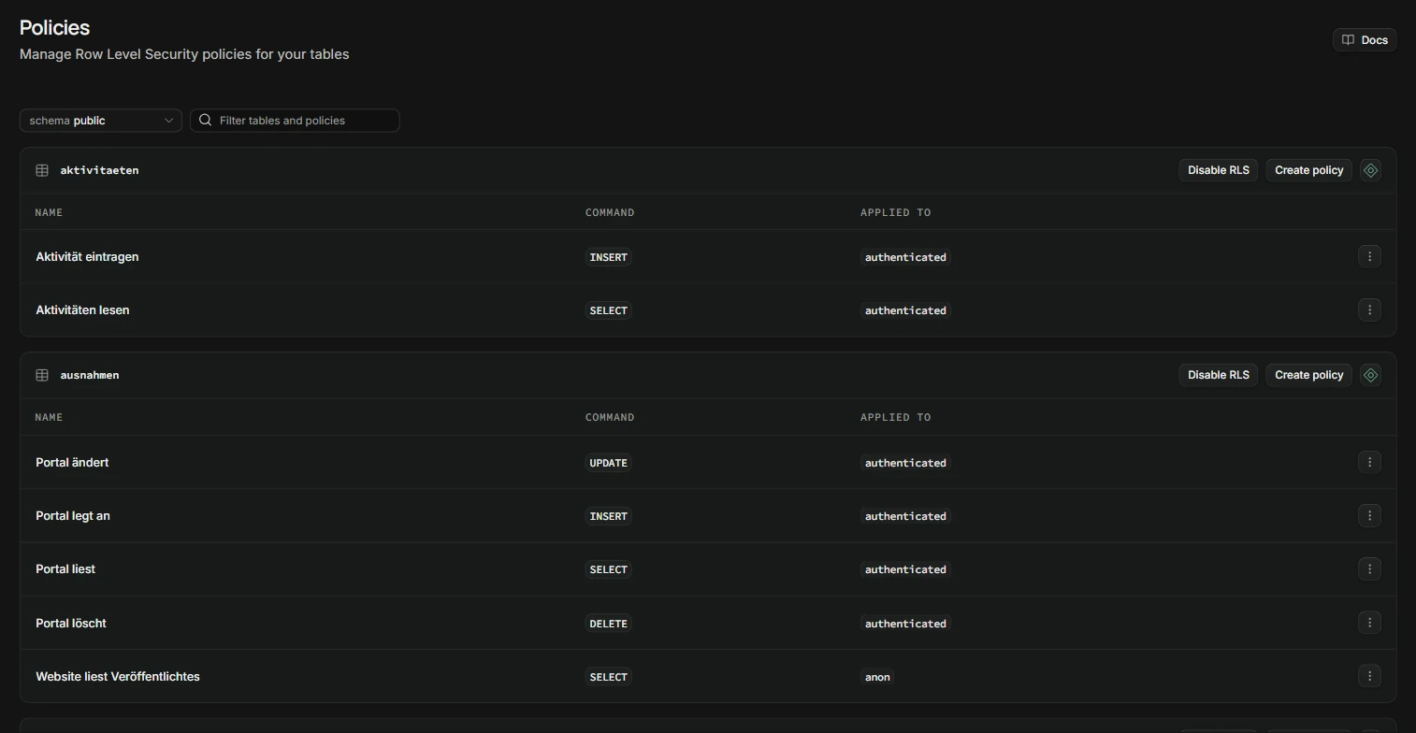Click the Portal liest policy name
The width and height of the screenshot is (1416, 733).
(x=65, y=569)
